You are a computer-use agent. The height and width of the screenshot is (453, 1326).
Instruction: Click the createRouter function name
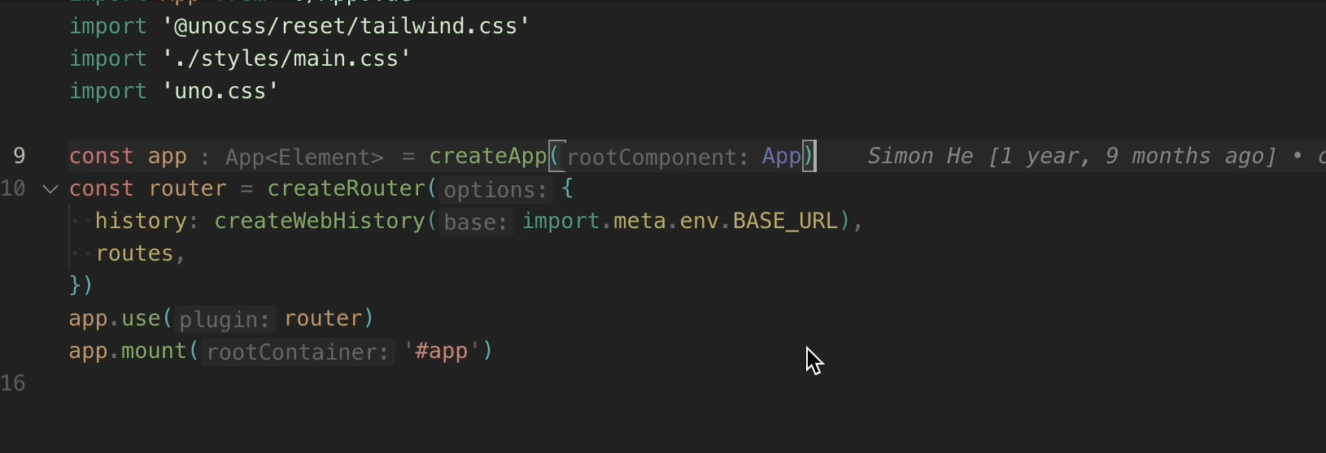[x=346, y=188]
